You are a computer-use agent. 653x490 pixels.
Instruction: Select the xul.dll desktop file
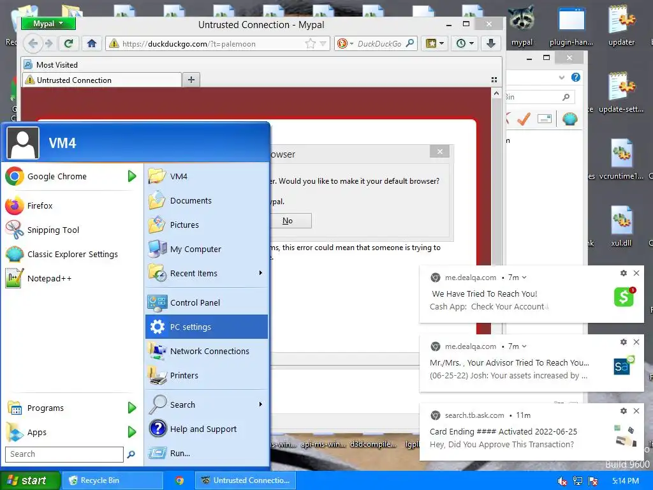click(621, 226)
